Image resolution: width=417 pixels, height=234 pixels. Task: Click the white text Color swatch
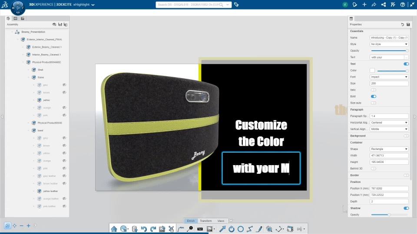[x=372, y=71]
